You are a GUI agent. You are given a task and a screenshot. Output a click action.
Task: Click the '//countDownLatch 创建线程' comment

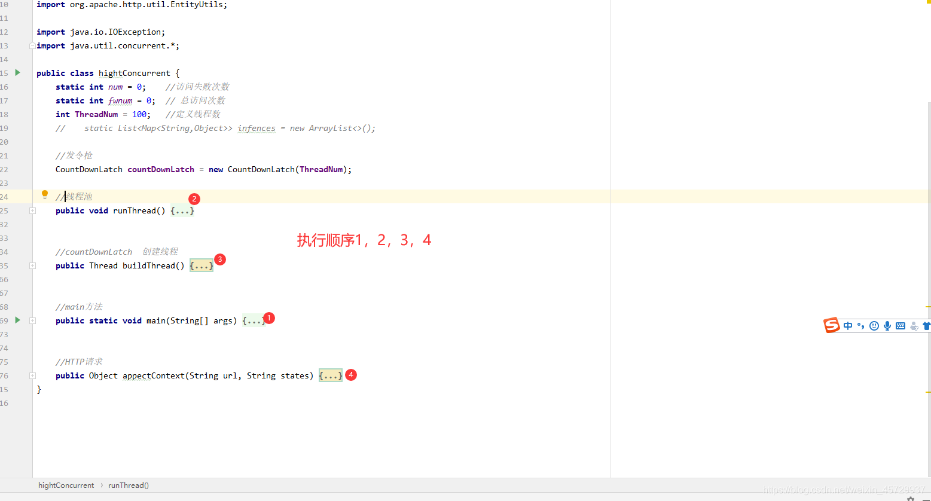pos(117,252)
